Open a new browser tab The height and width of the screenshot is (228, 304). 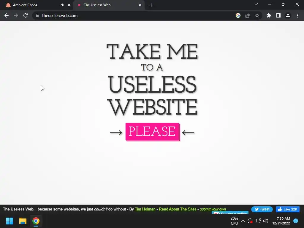[151, 5]
